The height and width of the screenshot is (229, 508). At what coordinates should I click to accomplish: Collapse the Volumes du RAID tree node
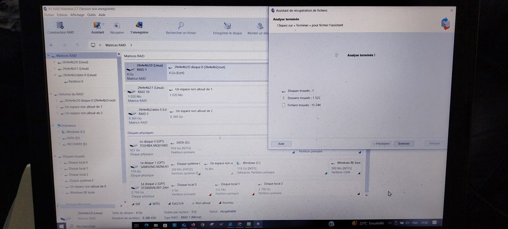coord(51,94)
